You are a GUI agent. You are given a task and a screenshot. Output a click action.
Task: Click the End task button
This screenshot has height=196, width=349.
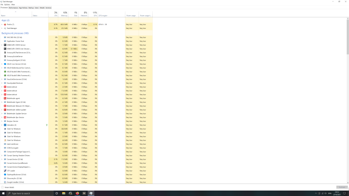(342, 187)
